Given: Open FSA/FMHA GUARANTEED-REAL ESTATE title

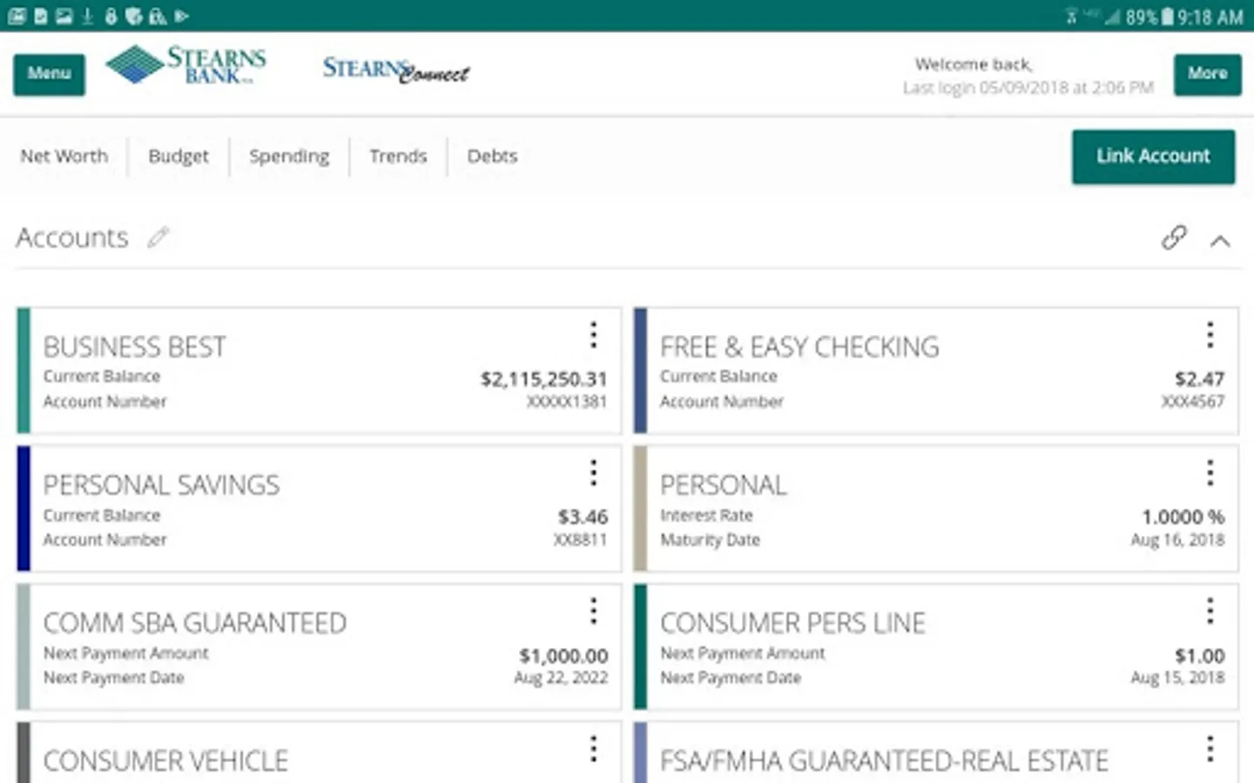Looking at the screenshot, I should pyautogui.click(x=884, y=760).
